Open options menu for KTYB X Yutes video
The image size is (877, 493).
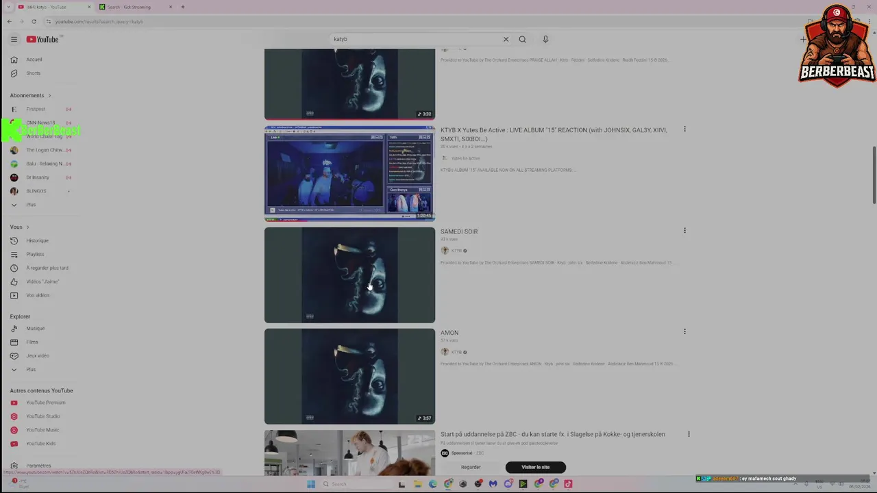[x=684, y=129]
